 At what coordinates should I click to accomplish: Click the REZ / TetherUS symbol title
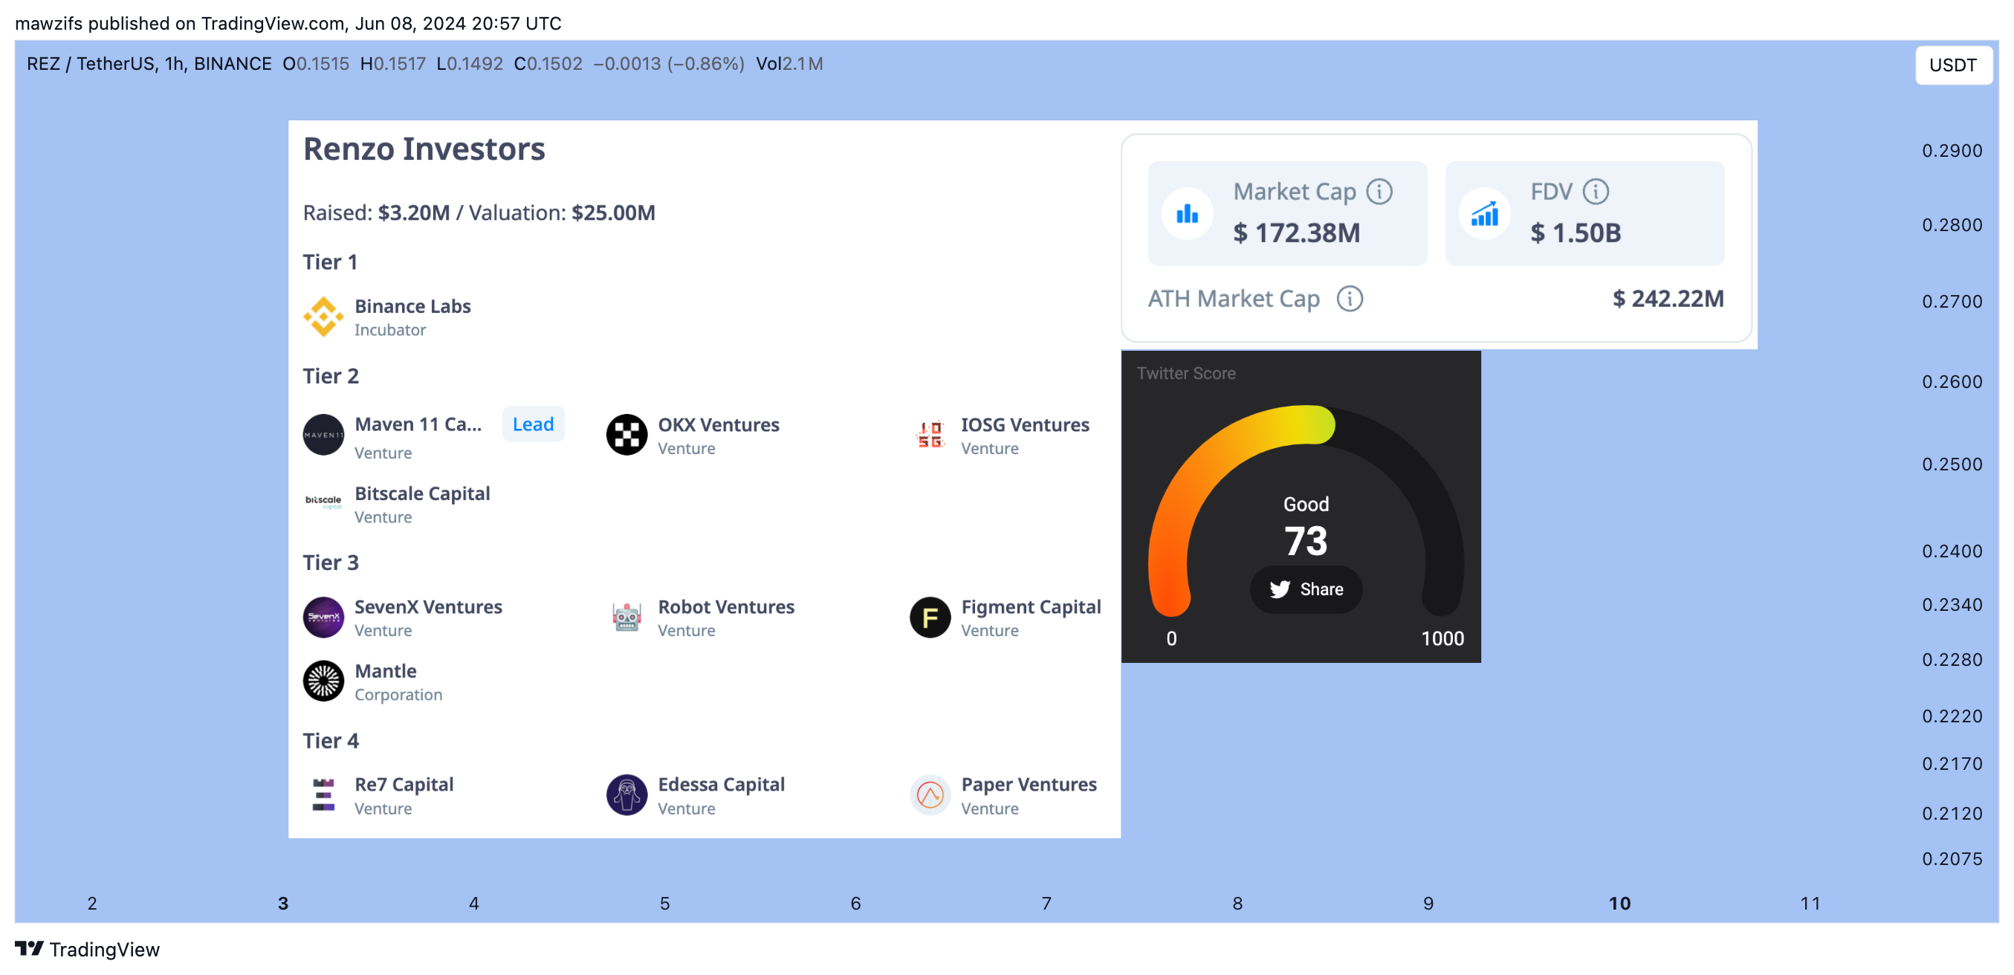click(x=149, y=64)
